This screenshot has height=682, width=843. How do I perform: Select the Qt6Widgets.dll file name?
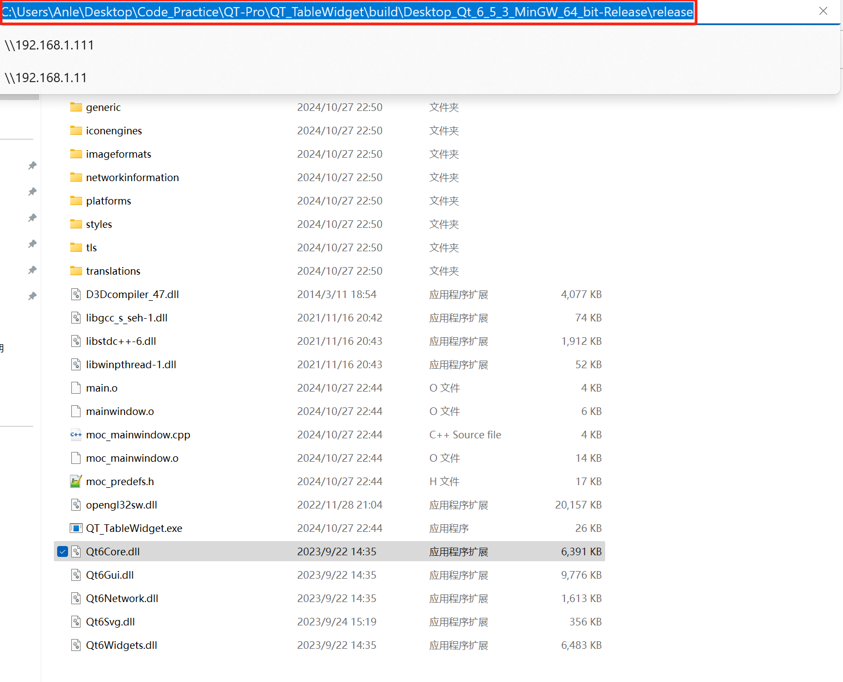[121, 645]
